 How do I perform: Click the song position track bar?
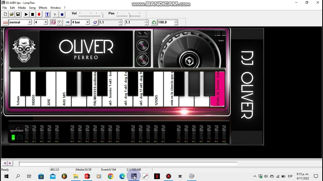point(128,164)
